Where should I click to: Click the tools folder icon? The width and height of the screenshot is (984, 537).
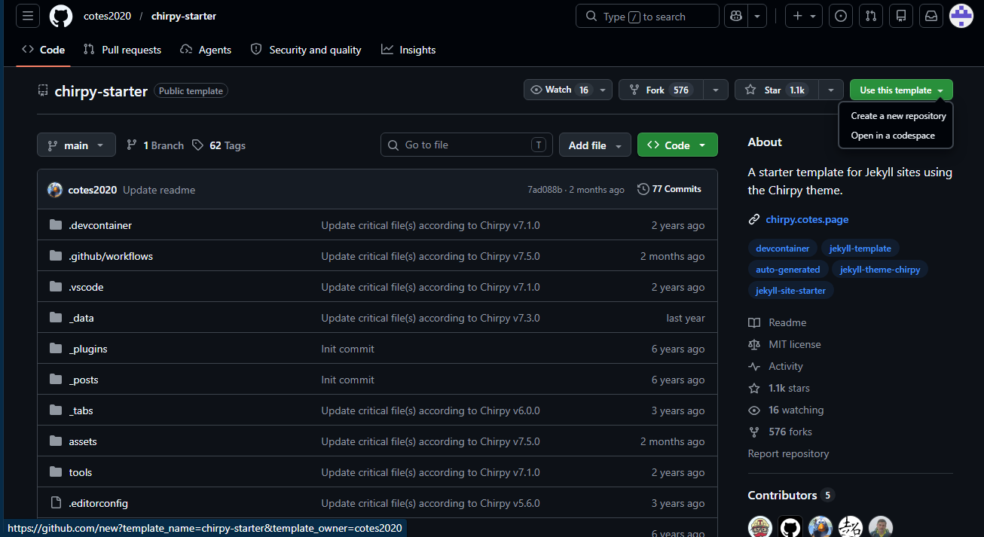tap(56, 472)
